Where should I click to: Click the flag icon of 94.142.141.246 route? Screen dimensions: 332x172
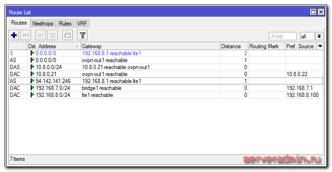tap(33, 81)
